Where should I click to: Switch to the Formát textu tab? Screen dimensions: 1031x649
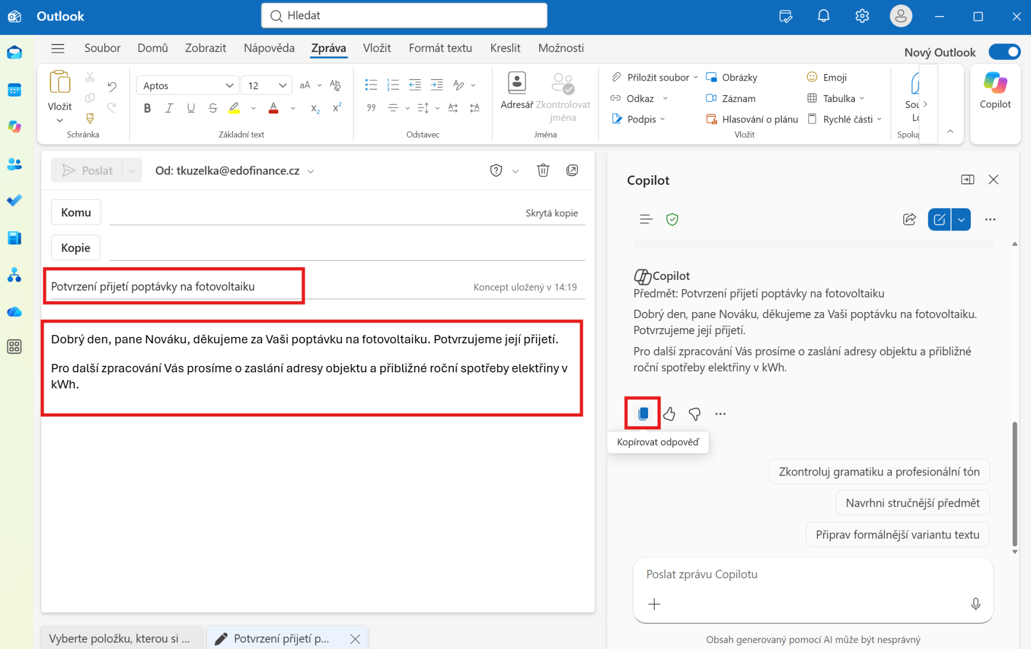(440, 48)
